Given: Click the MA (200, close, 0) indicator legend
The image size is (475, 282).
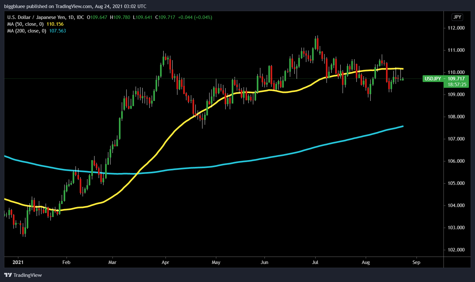Looking at the screenshot, I should coord(27,31).
